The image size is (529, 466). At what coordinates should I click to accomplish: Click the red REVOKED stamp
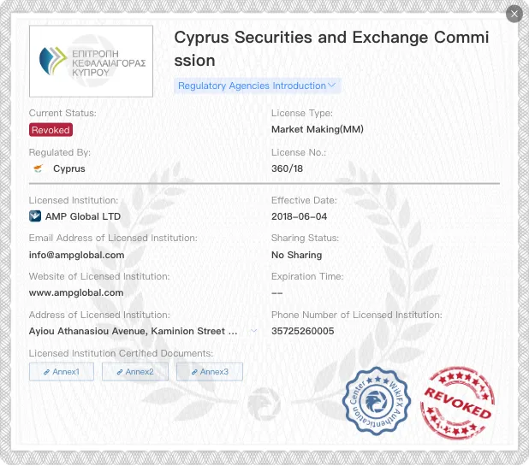click(x=457, y=403)
